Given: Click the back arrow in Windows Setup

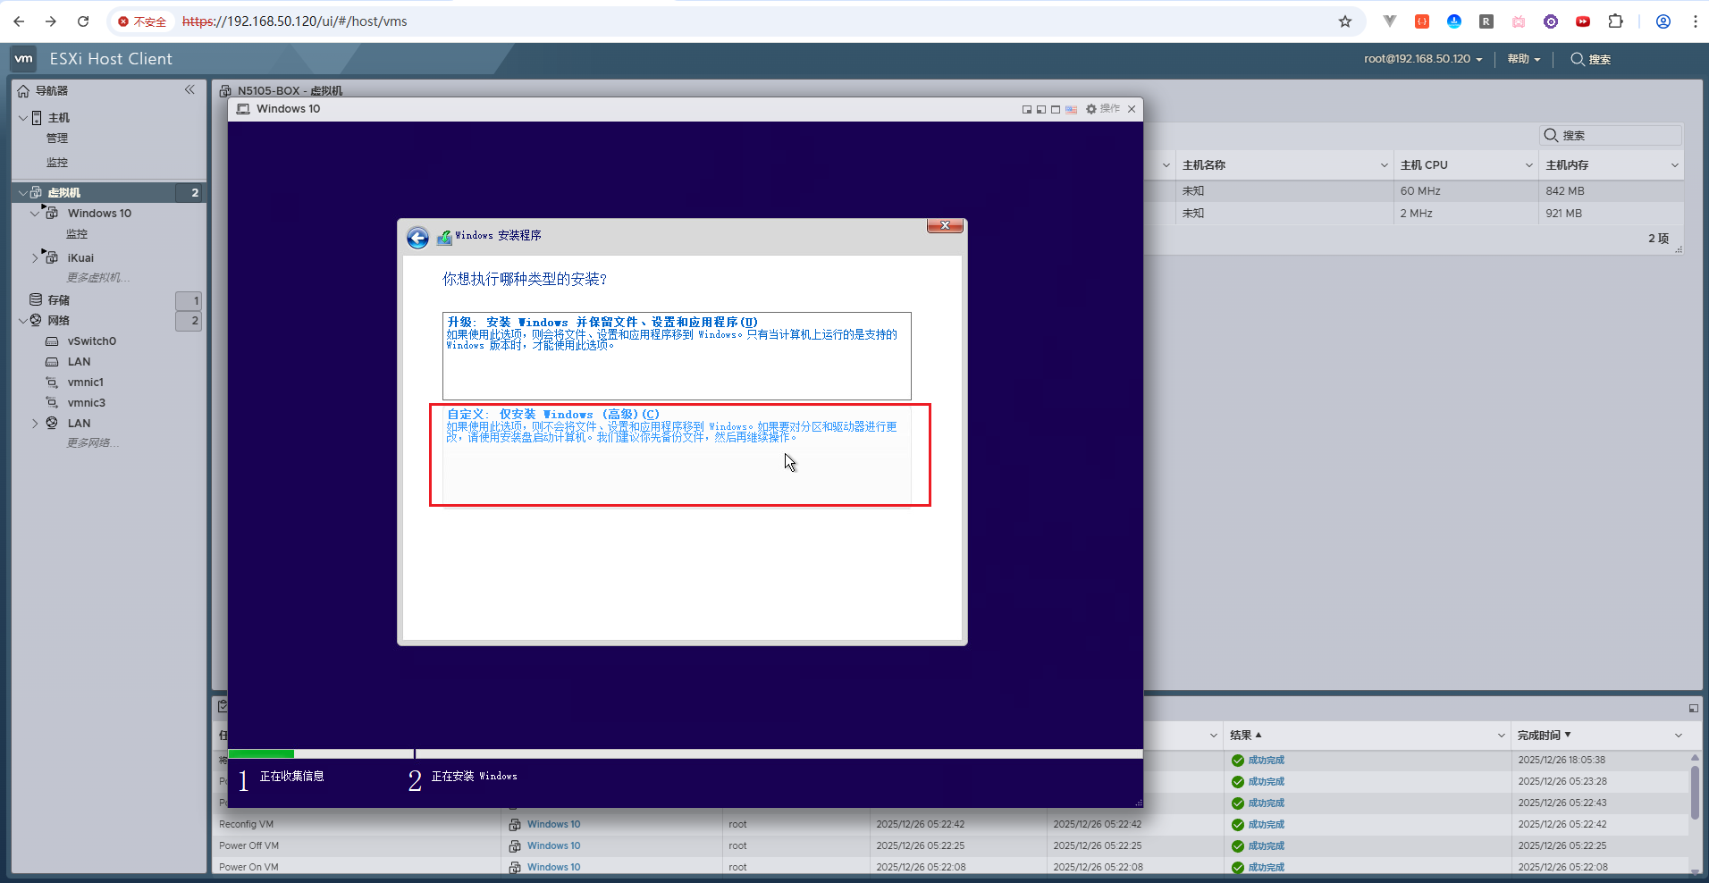Looking at the screenshot, I should click(x=417, y=238).
